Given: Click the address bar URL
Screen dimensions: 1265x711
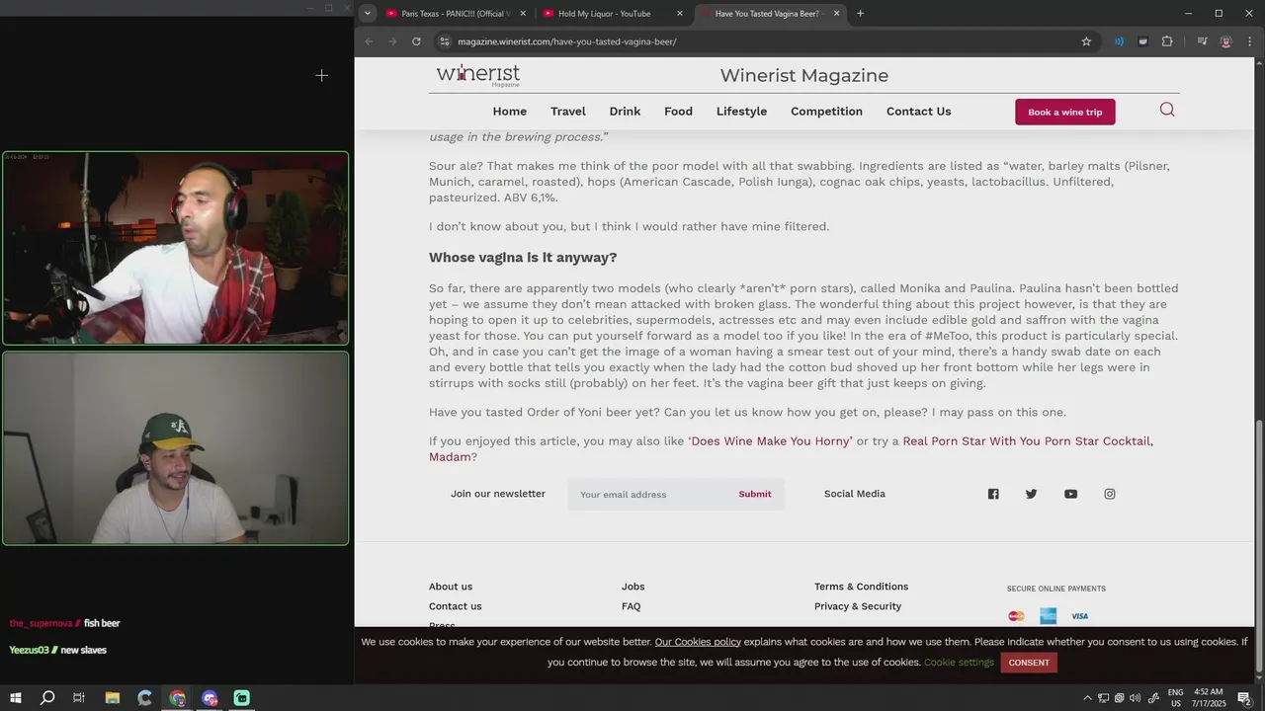Looking at the screenshot, I should [567, 41].
